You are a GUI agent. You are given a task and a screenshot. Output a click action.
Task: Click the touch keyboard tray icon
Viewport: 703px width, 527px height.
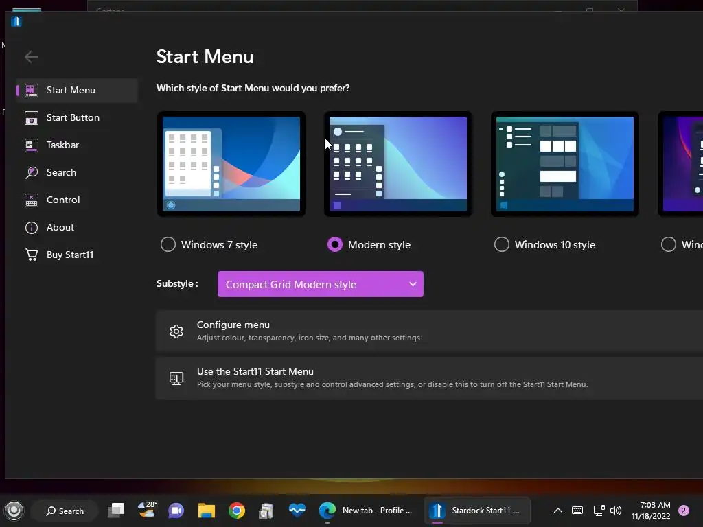pyautogui.click(x=577, y=511)
